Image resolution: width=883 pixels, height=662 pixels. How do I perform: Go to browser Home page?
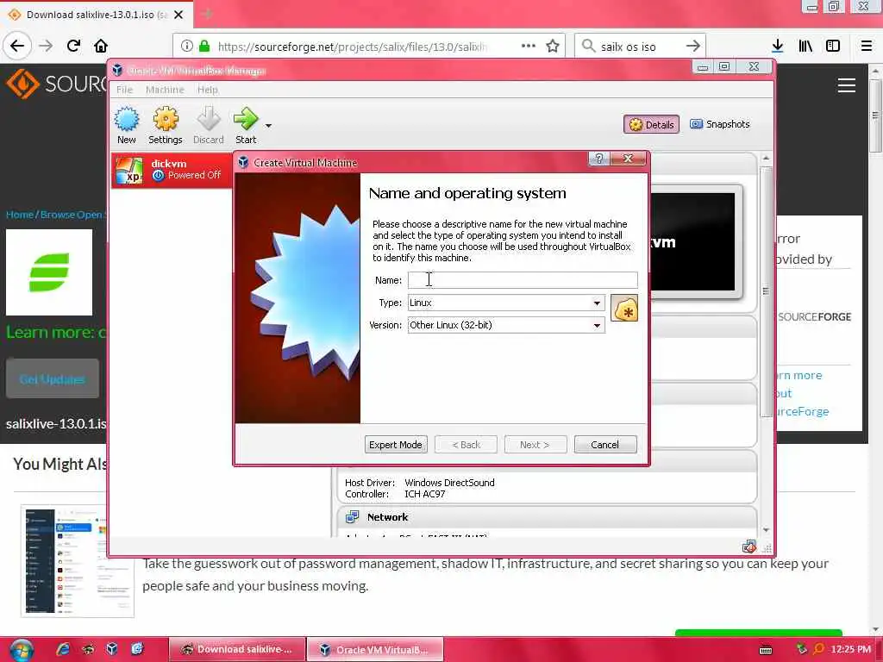click(x=101, y=46)
